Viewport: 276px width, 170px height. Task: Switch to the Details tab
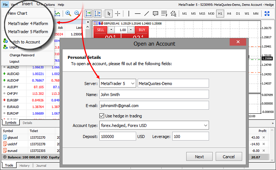click(x=27, y=123)
